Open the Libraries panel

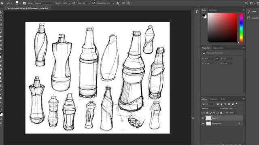click(x=253, y=18)
